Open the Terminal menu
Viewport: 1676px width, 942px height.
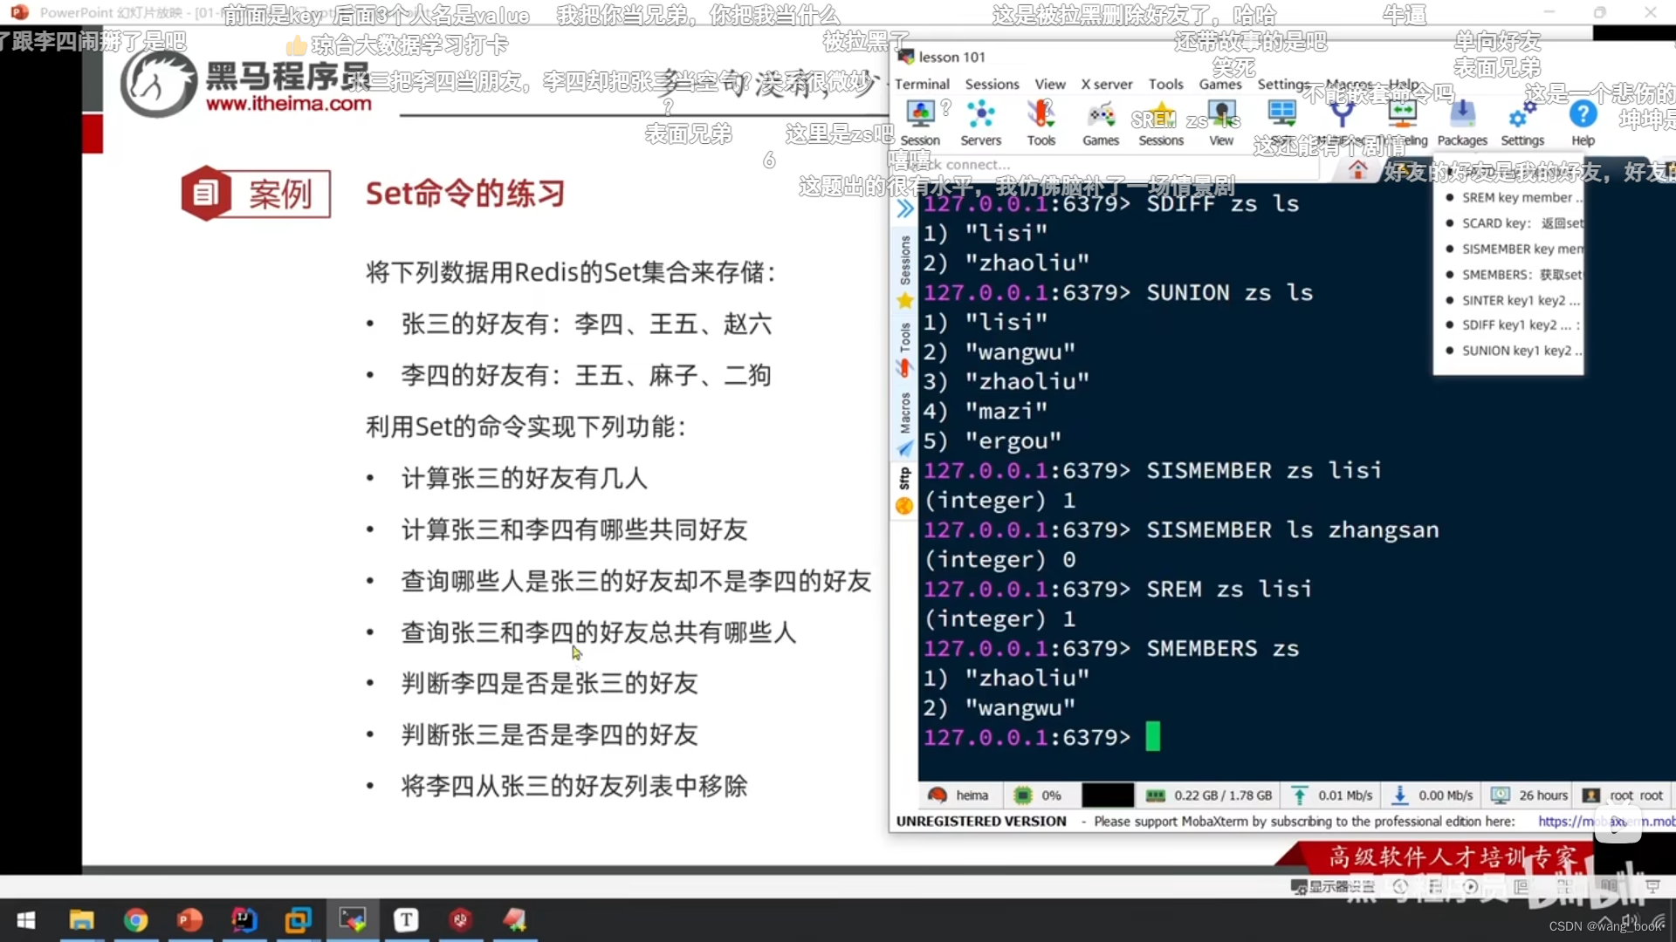(x=922, y=84)
